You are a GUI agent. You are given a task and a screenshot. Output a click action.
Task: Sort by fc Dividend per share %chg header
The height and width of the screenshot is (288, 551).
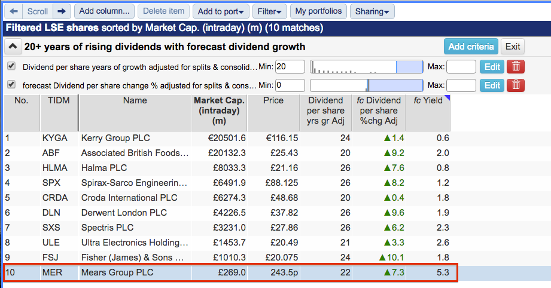click(x=379, y=112)
